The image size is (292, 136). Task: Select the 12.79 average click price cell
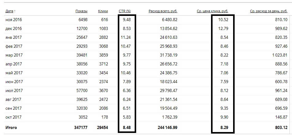pos(223,28)
